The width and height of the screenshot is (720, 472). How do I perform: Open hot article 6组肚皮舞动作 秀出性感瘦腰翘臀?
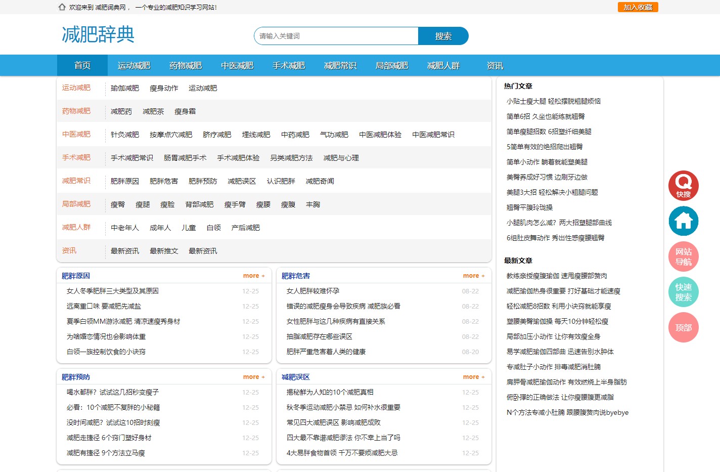point(556,238)
